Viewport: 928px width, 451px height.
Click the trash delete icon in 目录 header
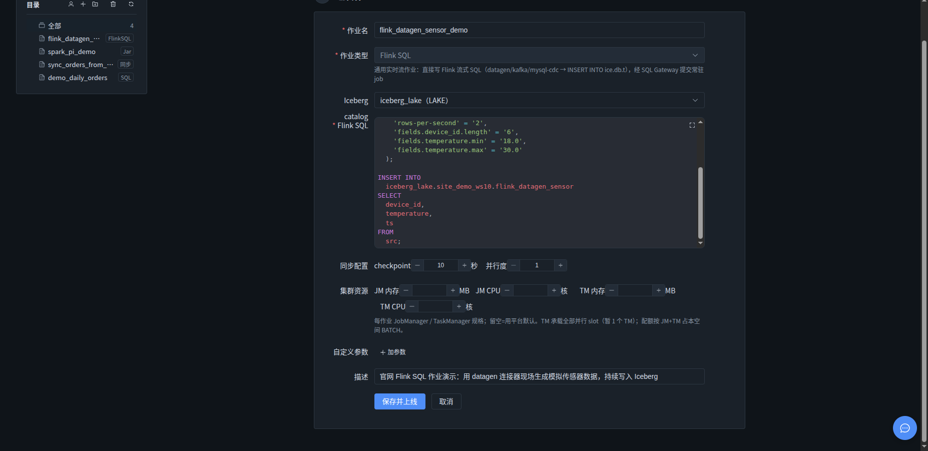coord(113,4)
